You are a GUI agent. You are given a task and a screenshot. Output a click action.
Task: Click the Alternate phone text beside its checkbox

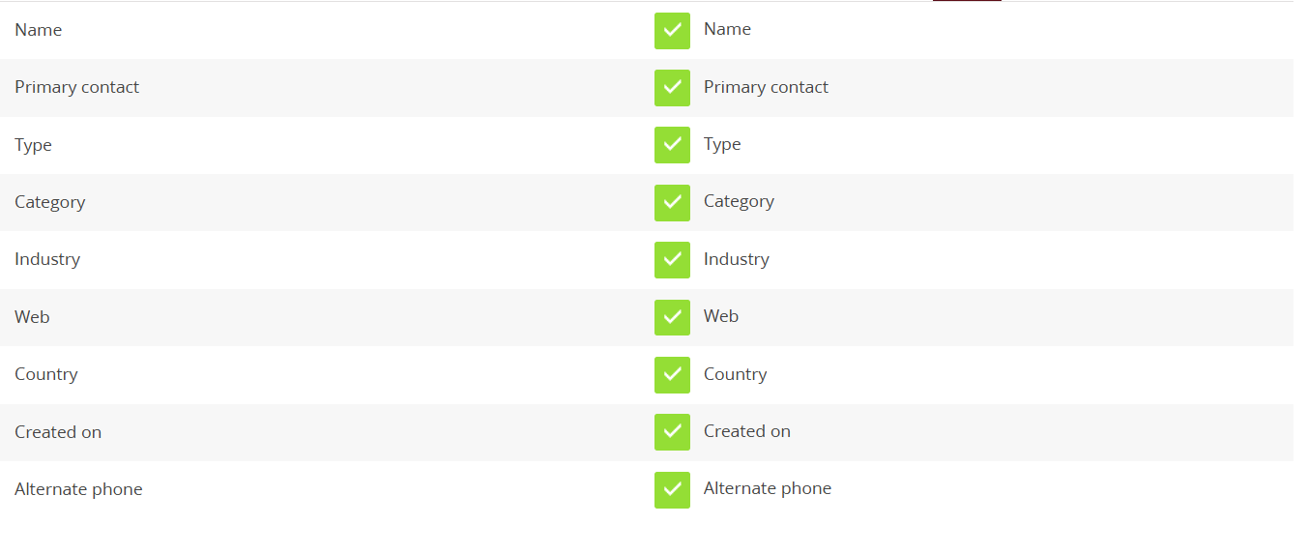(x=768, y=488)
